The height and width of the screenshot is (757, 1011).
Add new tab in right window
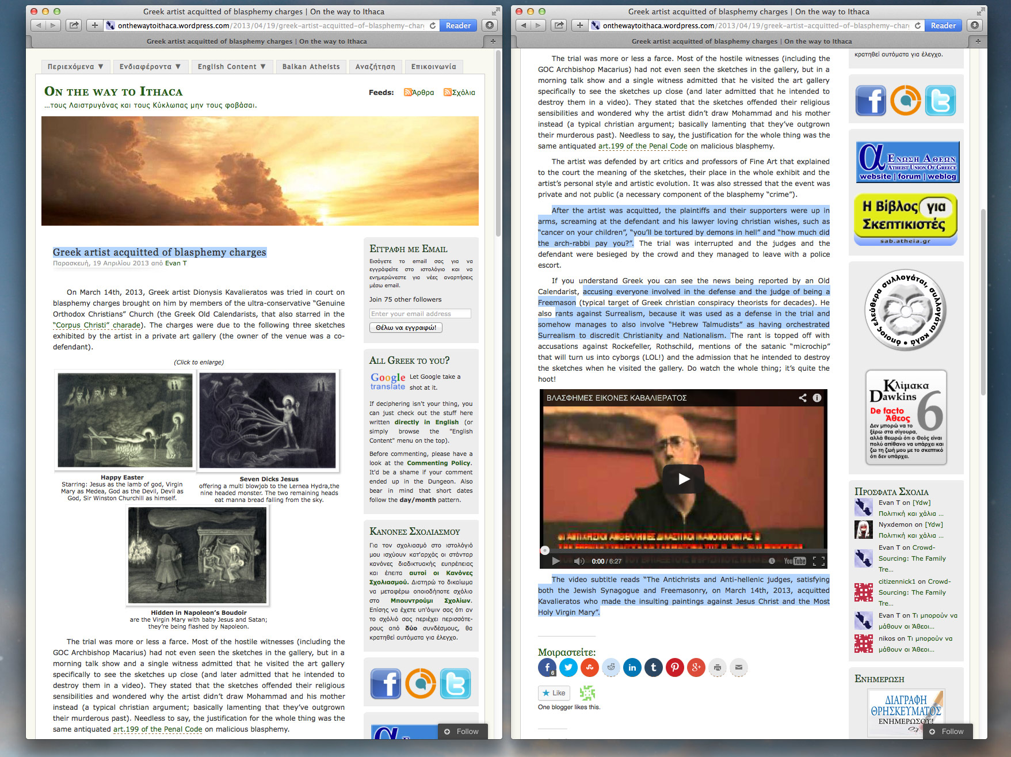point(978,41)
